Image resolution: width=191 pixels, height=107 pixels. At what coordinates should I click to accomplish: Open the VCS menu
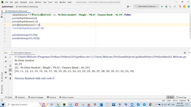56,2
